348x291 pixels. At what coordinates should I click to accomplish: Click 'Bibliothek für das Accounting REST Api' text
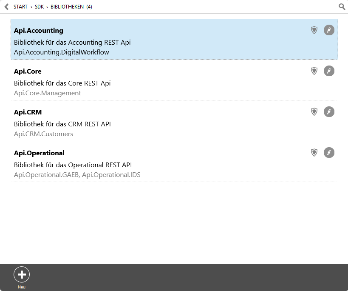(x=72, y=43)
